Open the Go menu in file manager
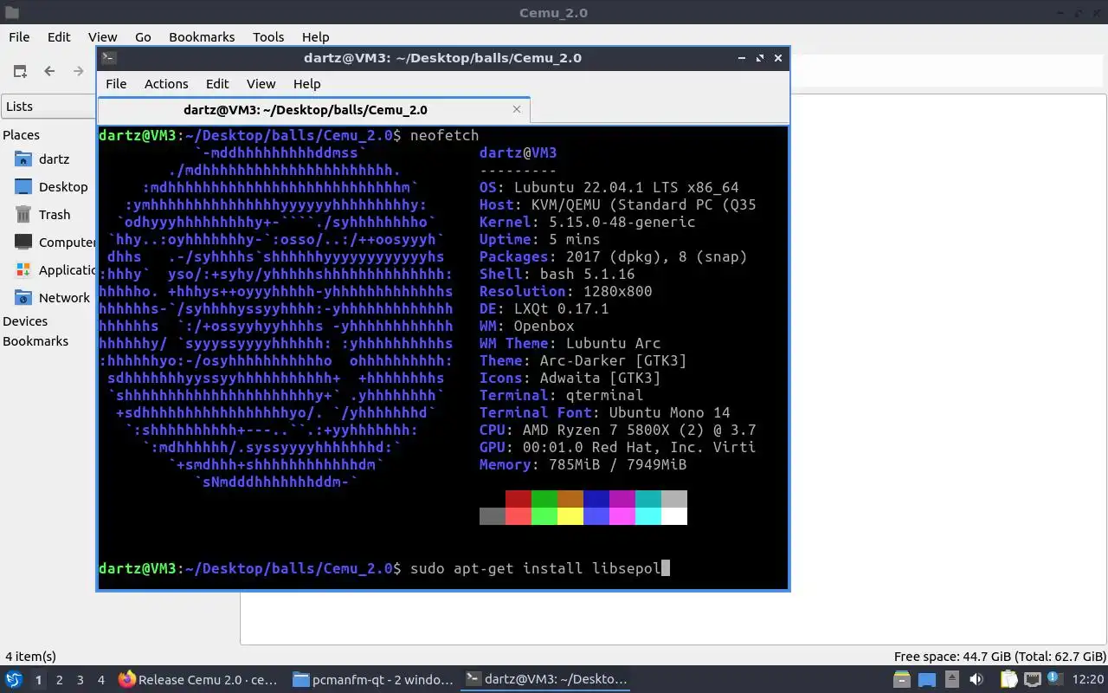This screenshot has width=1108, height=693. [143, 36]
